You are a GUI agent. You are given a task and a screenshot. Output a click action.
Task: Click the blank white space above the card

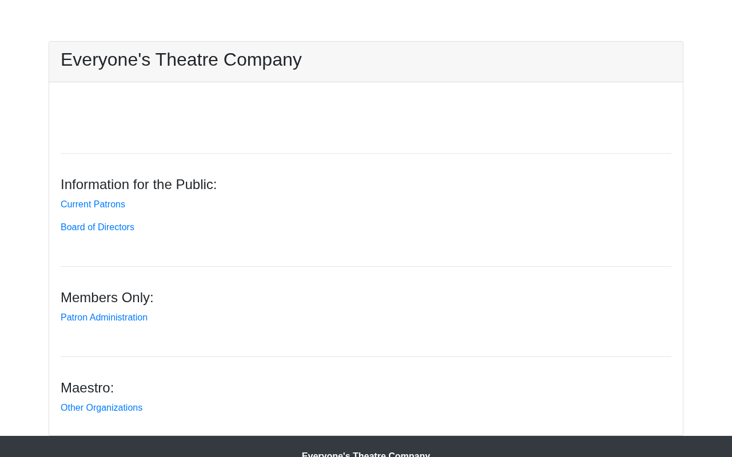[366, 21]
